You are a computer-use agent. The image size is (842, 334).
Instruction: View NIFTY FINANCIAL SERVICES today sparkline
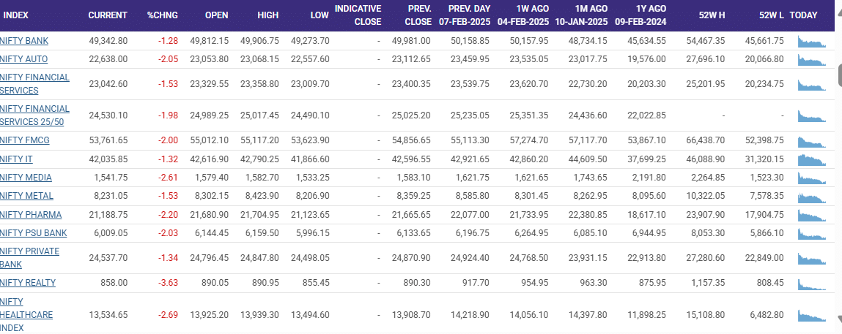click(x=812, y=85)
